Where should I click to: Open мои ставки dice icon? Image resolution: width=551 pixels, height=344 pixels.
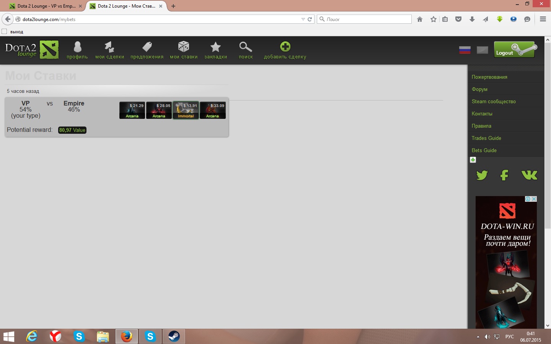184,47
